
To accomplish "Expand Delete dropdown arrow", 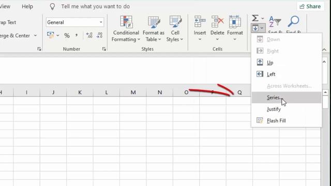I will tap(217, 39).
